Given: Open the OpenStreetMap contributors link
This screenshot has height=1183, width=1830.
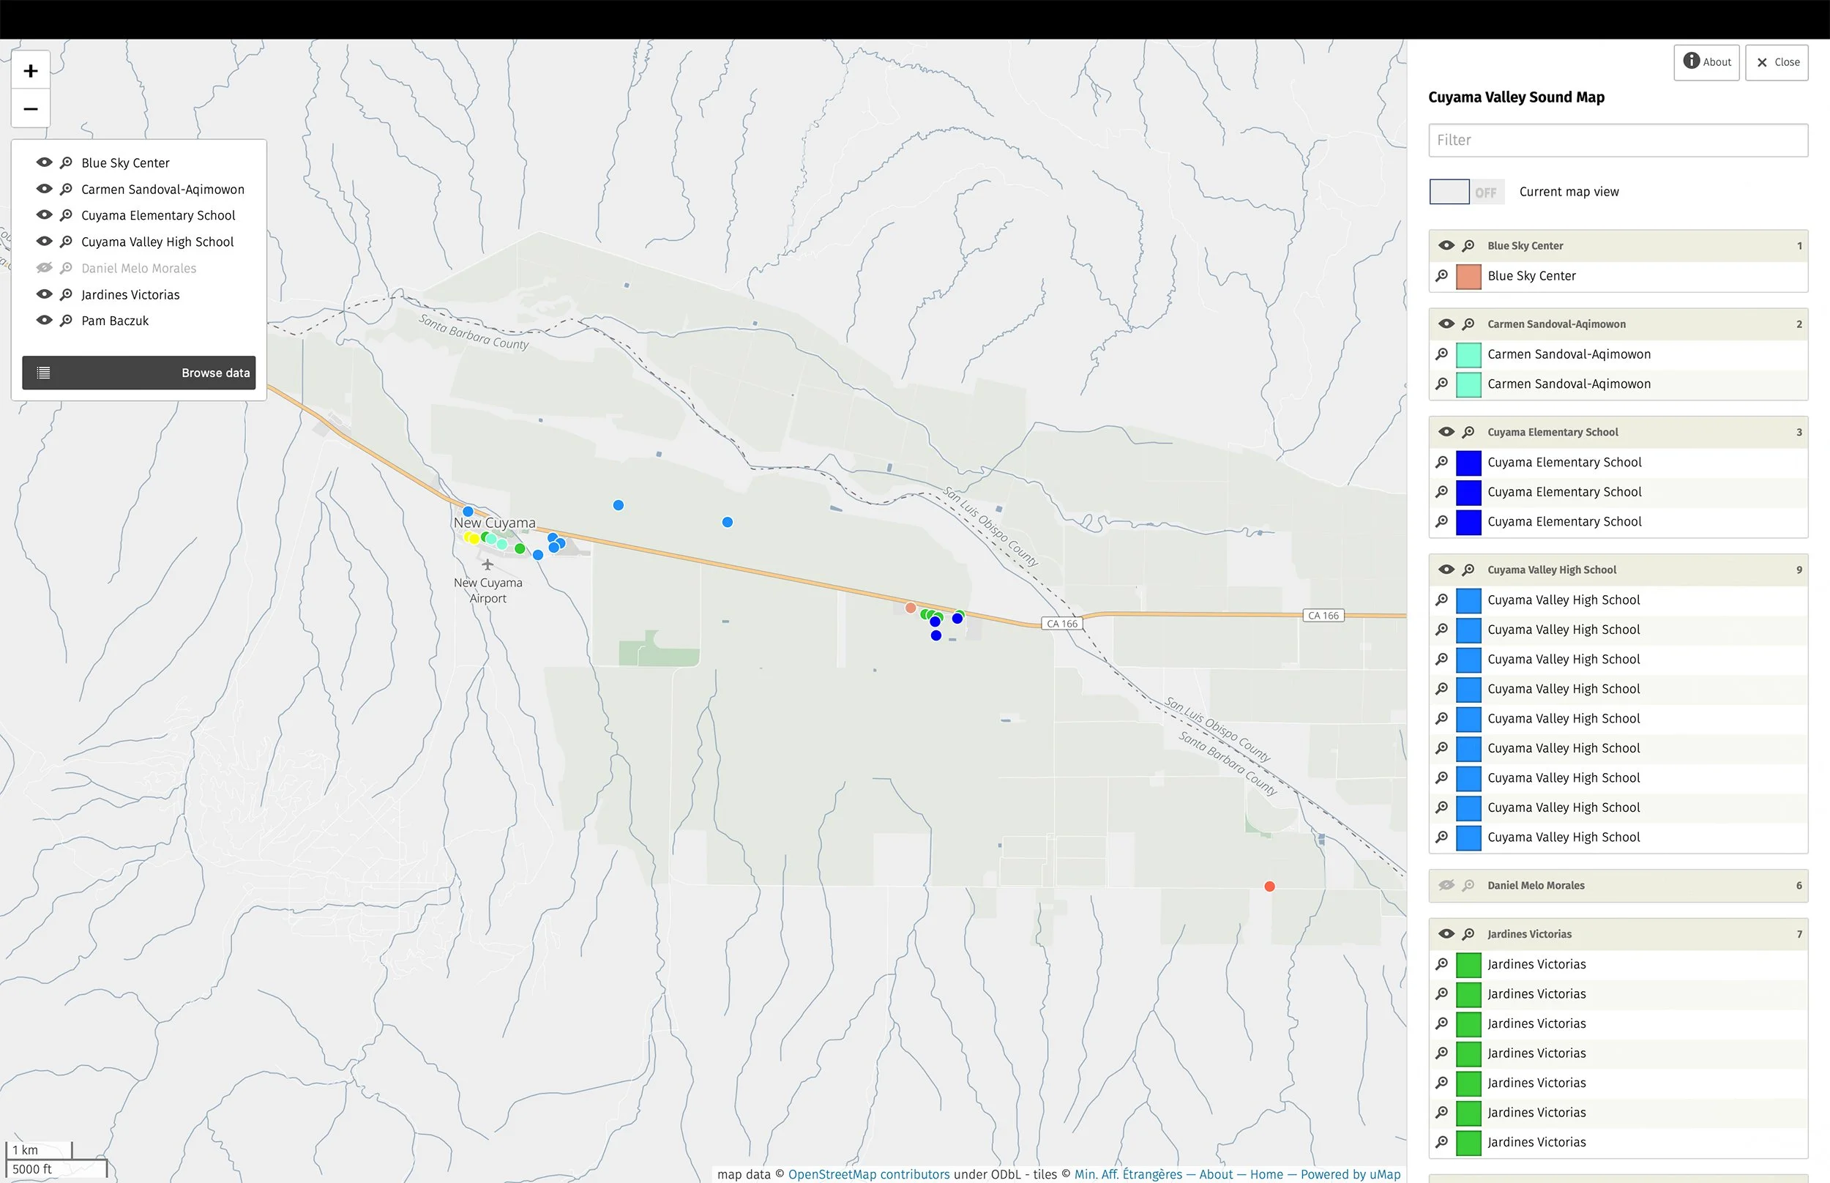Looking at the screenshot, I should pyautogui.click(x=869, y=1173).
